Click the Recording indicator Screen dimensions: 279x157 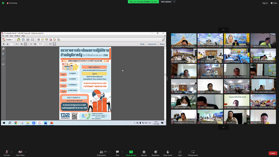click(12, 3)
